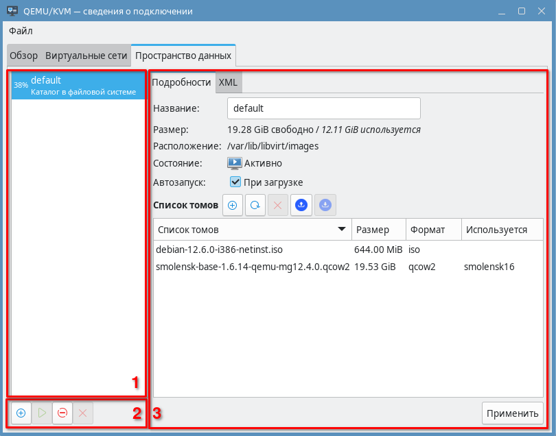Click the add storage pool plus icon
556x436 pixels.
pos(21,413)
